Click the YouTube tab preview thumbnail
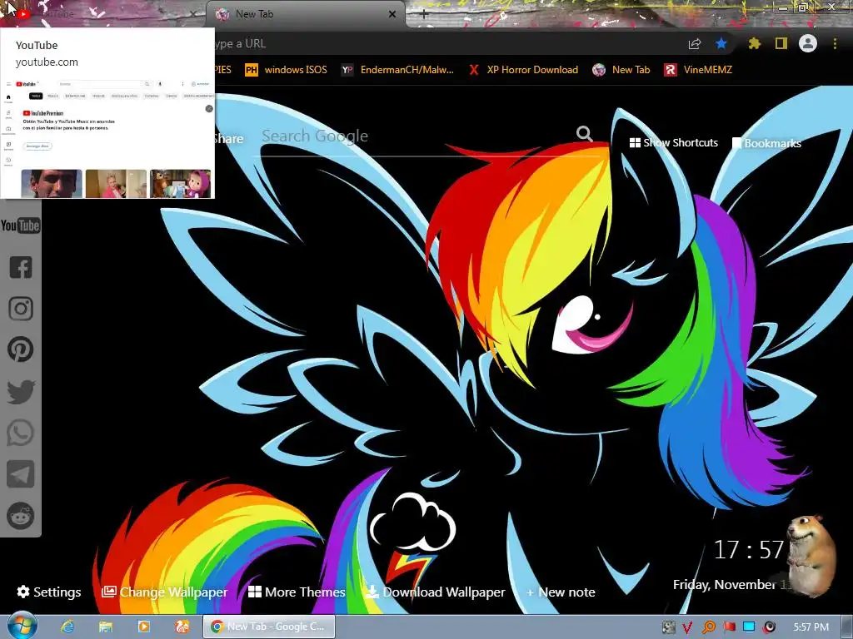This screenshot has width=853, height=639. 107,138
